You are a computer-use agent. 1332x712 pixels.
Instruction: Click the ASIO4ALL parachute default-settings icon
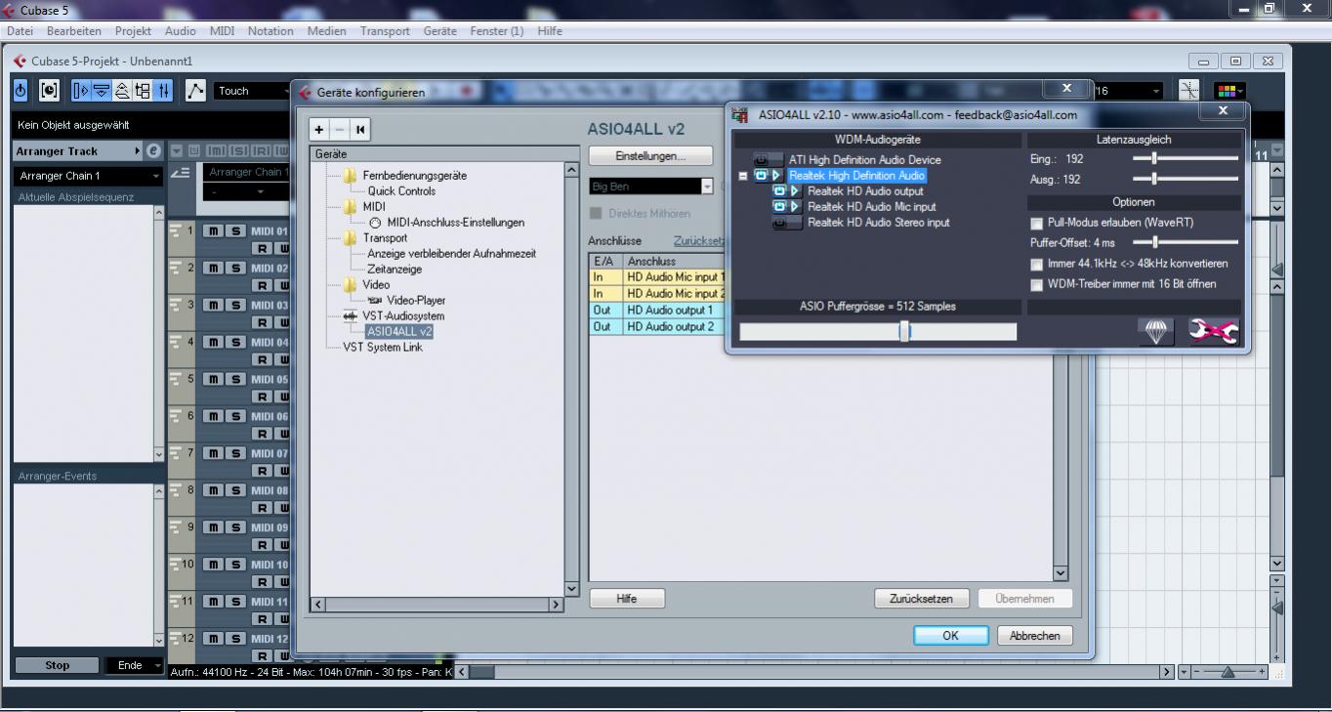[1157, 333]
